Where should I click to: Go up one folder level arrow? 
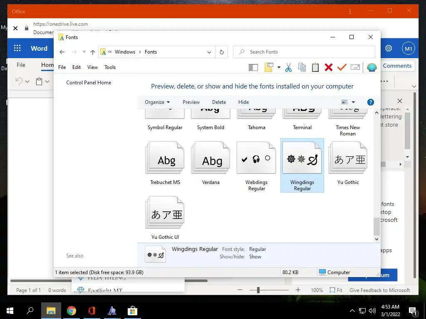(x=93, y=52)
